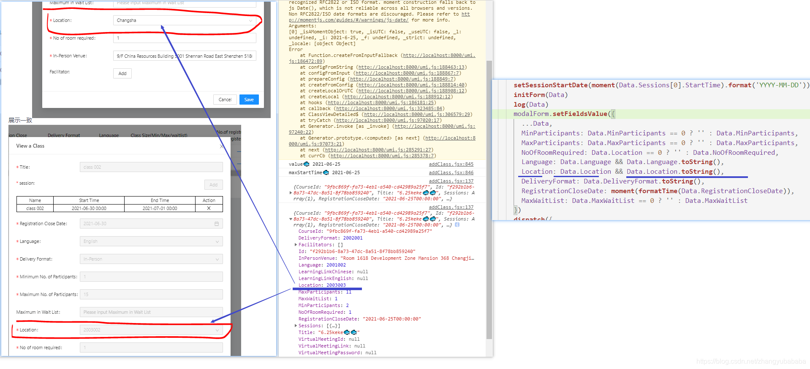Open umi.js:285291:27 next link
The width and height of the screenshot is (810, 369).
click(378, 150)
